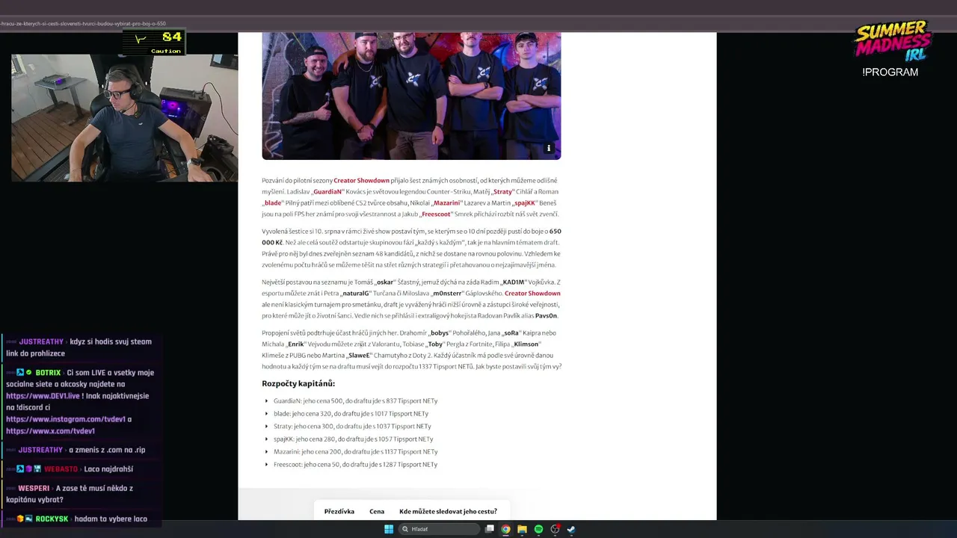957x538 pixels.
Task: Click the bold '650 000 Kč' prize amount
Action: pos(411,237)
